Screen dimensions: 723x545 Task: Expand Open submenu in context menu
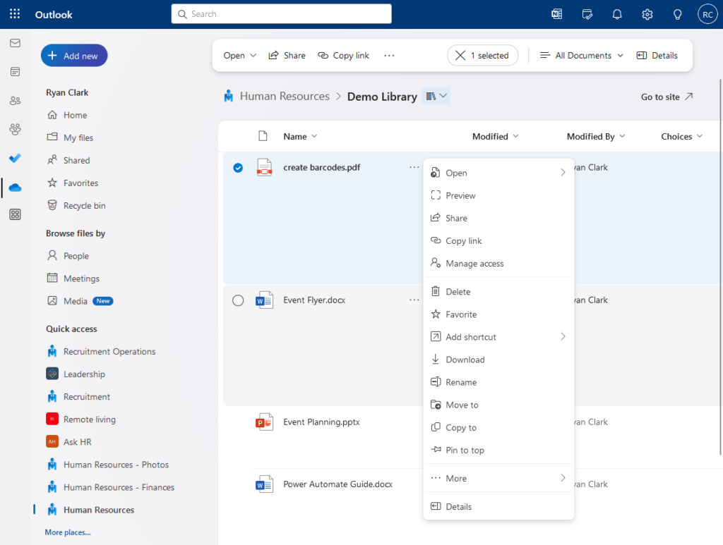[x=563, y=173]
